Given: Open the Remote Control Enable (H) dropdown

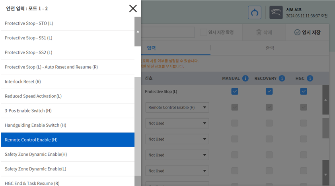Looking at the screenshot, I should pyautogui.click(x=177, y=107).
